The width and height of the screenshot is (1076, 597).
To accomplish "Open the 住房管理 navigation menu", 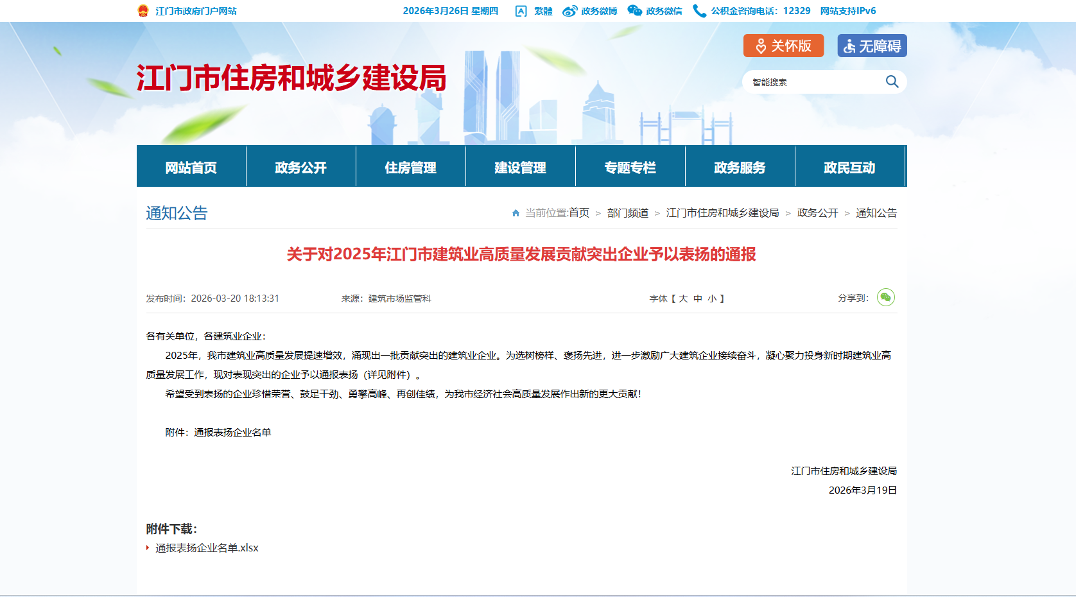I will point(410,167).
